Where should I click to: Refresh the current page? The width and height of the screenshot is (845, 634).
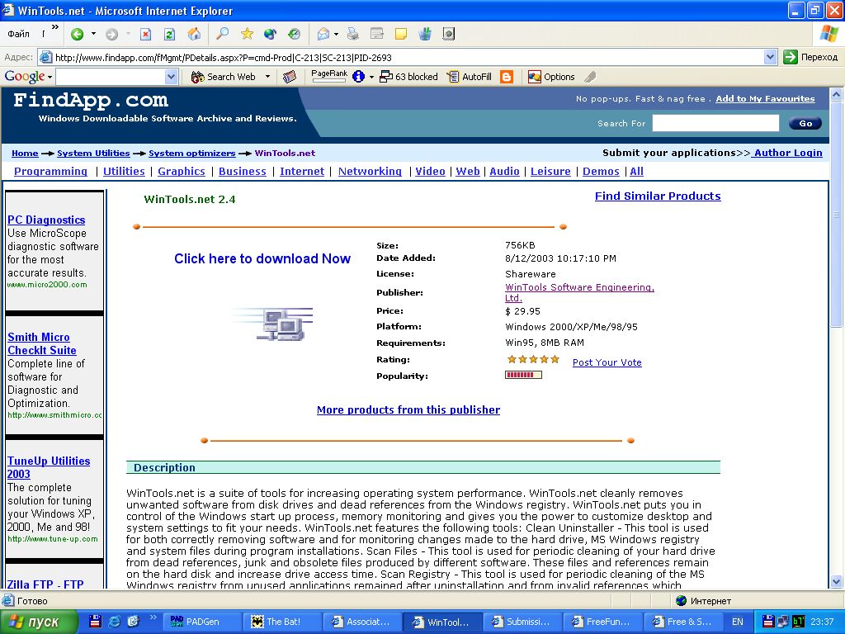pos(169,35)
